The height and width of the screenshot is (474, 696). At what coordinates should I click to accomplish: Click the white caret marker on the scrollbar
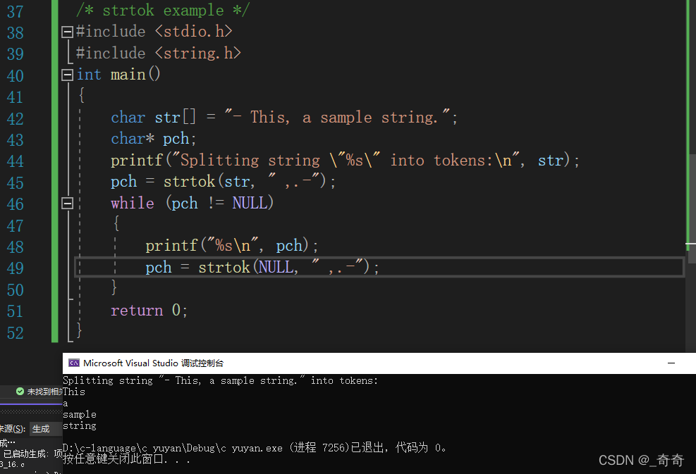692,244
